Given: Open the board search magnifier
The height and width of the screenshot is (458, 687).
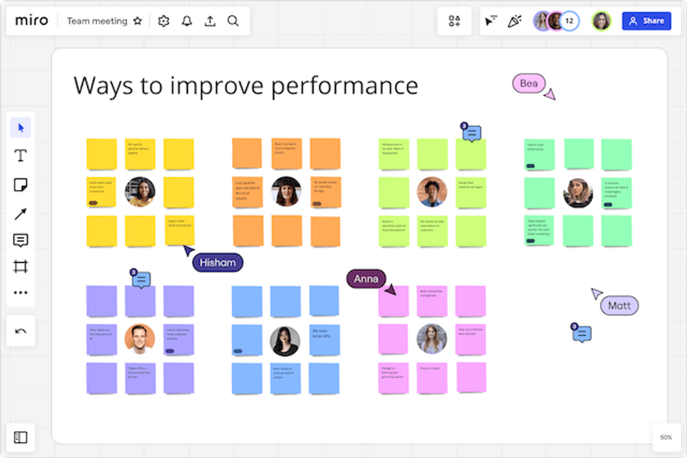Looking at the screenshot, I should point(233,21).
